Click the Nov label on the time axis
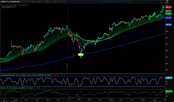The width and height of the screenshot is (174, 102). [x=48, y=100]
